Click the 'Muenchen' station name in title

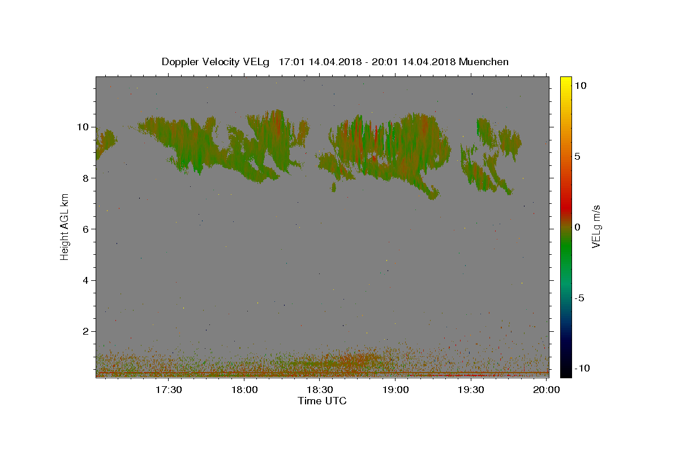point(484,62)
